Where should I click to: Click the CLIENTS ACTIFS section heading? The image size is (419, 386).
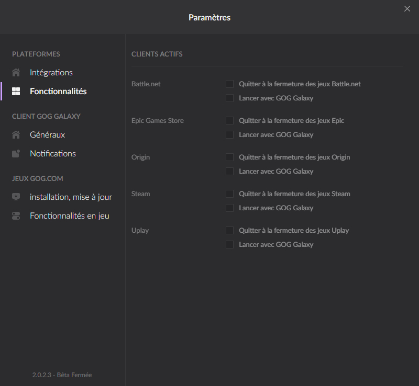[x=157, y=54]
